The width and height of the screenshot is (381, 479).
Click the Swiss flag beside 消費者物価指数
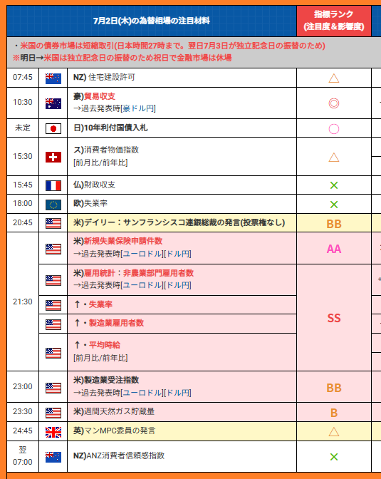[53, 157]
